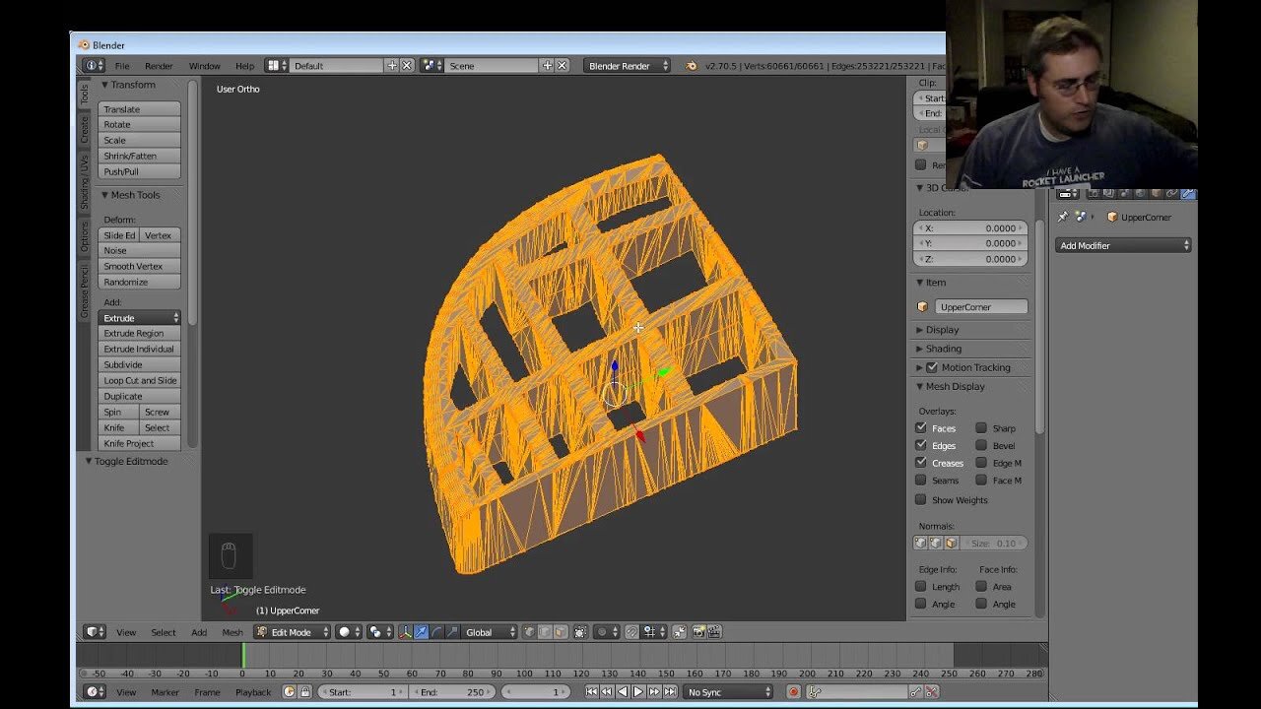Click the OpenGL render animation clapper icon

714,632
